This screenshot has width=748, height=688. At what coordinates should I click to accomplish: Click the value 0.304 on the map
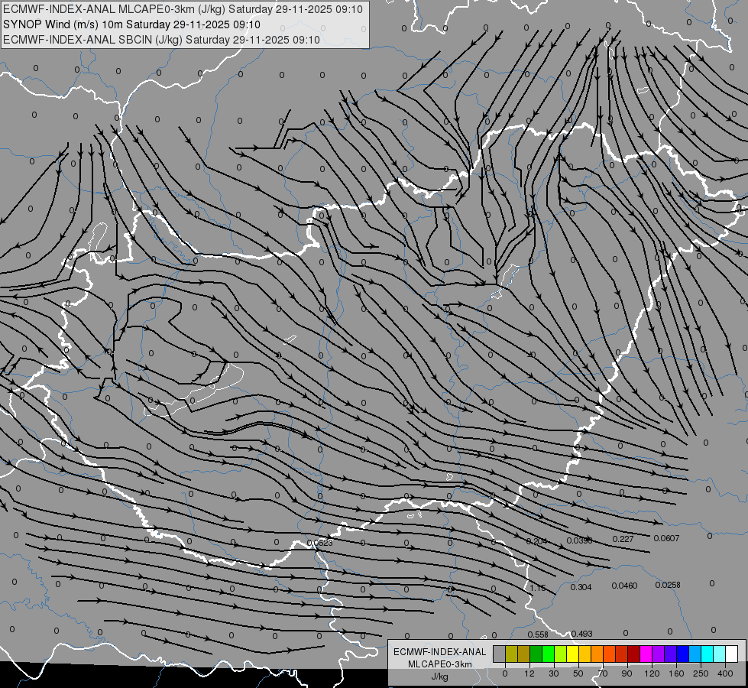pyautogui.click(x=581, y=587)
